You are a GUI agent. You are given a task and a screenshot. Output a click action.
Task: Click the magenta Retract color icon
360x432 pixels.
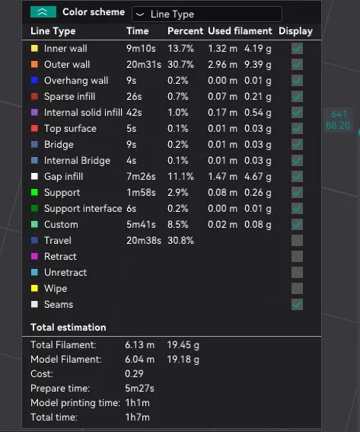tap(34, 256)
